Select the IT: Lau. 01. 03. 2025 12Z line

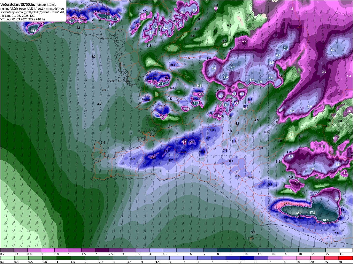pos(17,16)
